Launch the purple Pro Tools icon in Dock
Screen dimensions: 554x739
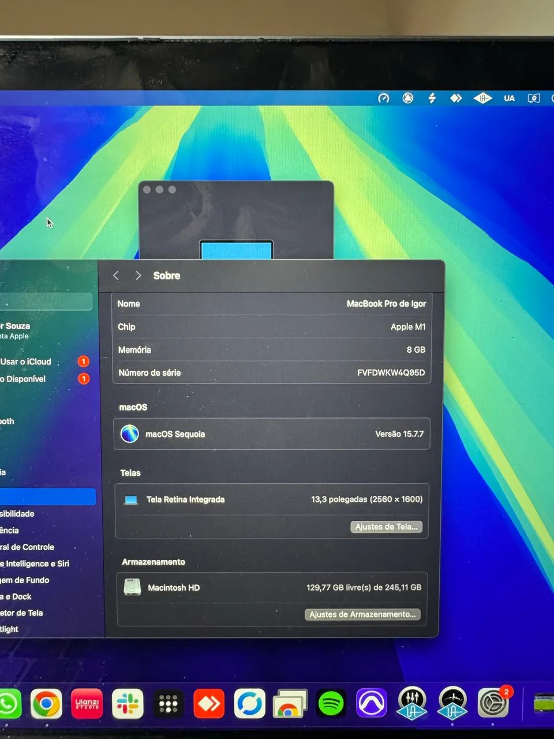click(x=372, y=704)
